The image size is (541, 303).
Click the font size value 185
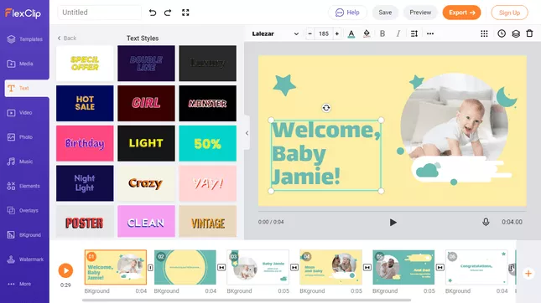pos(324,33)
